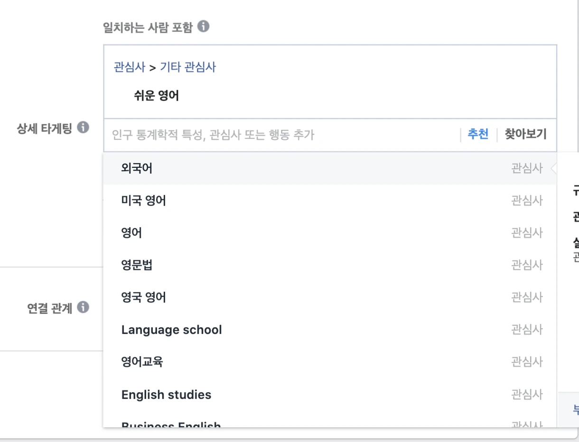Select the Language school interest
The width and height of the screenshot is (579, 442).
(171, 330)
